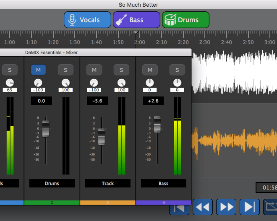The width and height of the screenshot is (277, 221).
Task: Click the Vocals microphone icon
Action: pyautogui.click(x=72, y=20)
